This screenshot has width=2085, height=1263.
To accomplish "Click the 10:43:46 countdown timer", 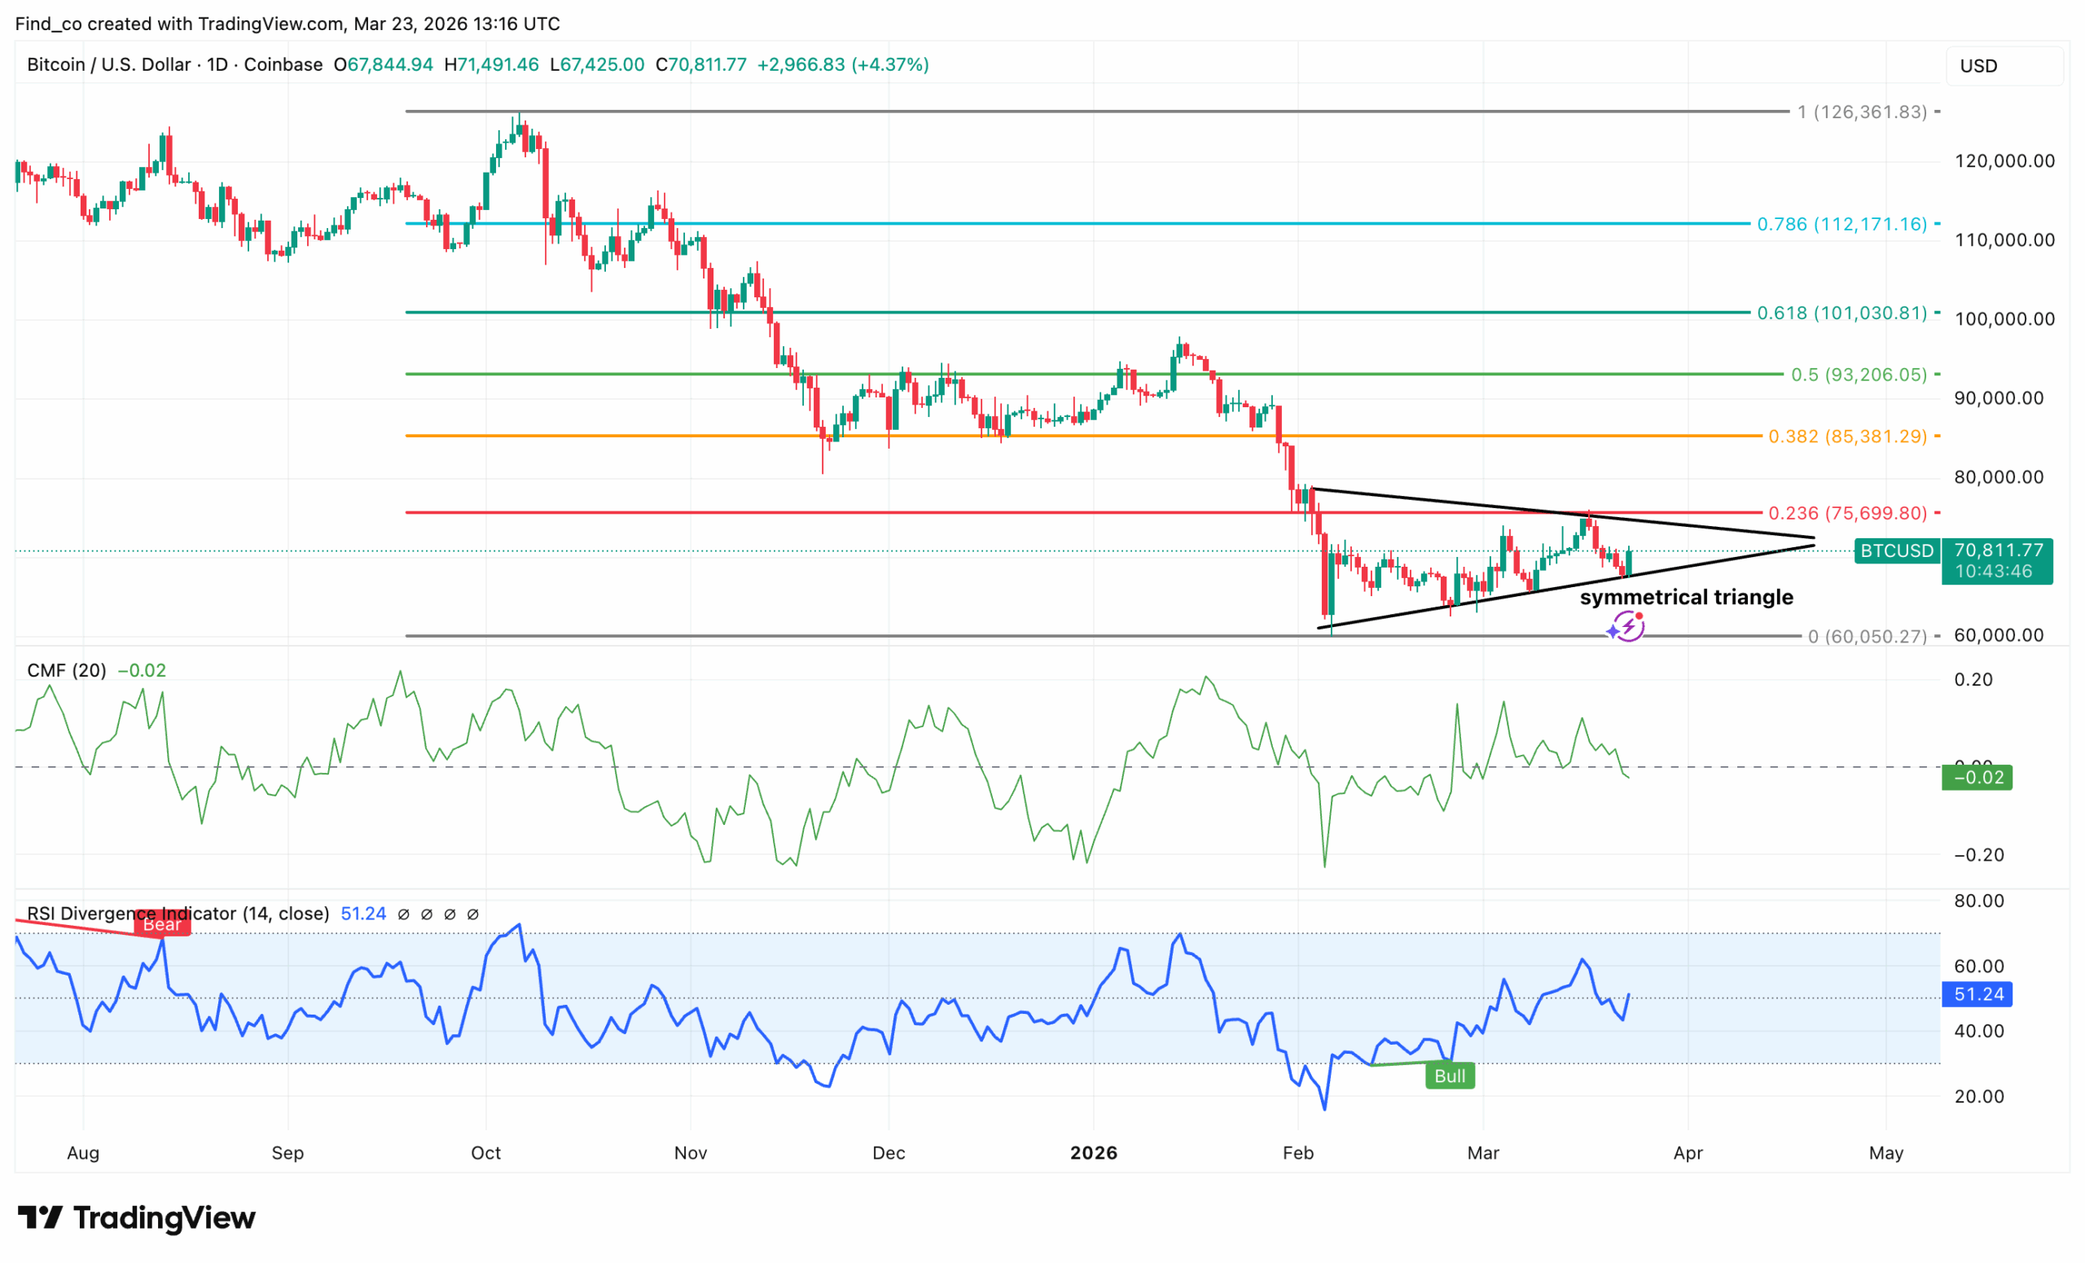I will point(1998,572).
